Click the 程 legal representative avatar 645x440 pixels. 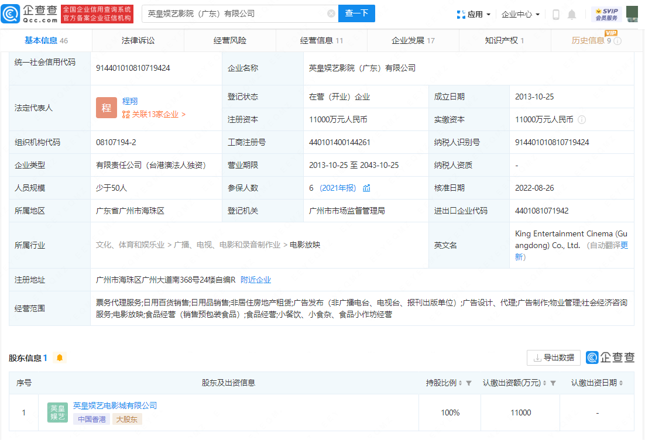pos(107,108)
